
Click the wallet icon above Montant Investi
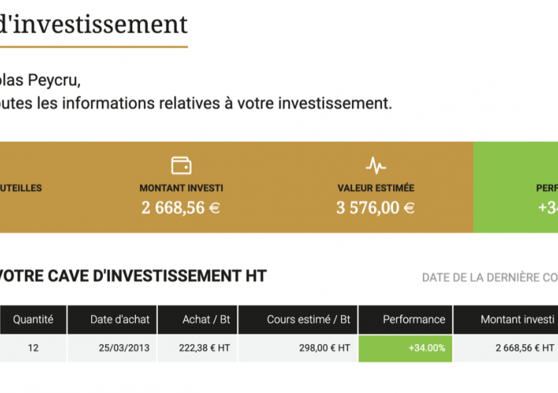(181, 166)
